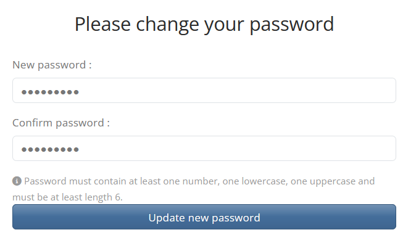Click the password requirements hint text
The image size is (403, 235).
[194, 189]
